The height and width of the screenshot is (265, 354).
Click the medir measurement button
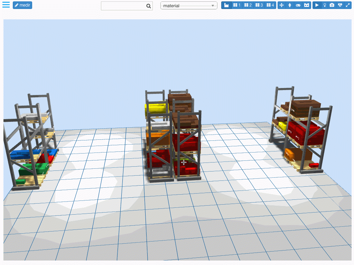click(22, 5)
